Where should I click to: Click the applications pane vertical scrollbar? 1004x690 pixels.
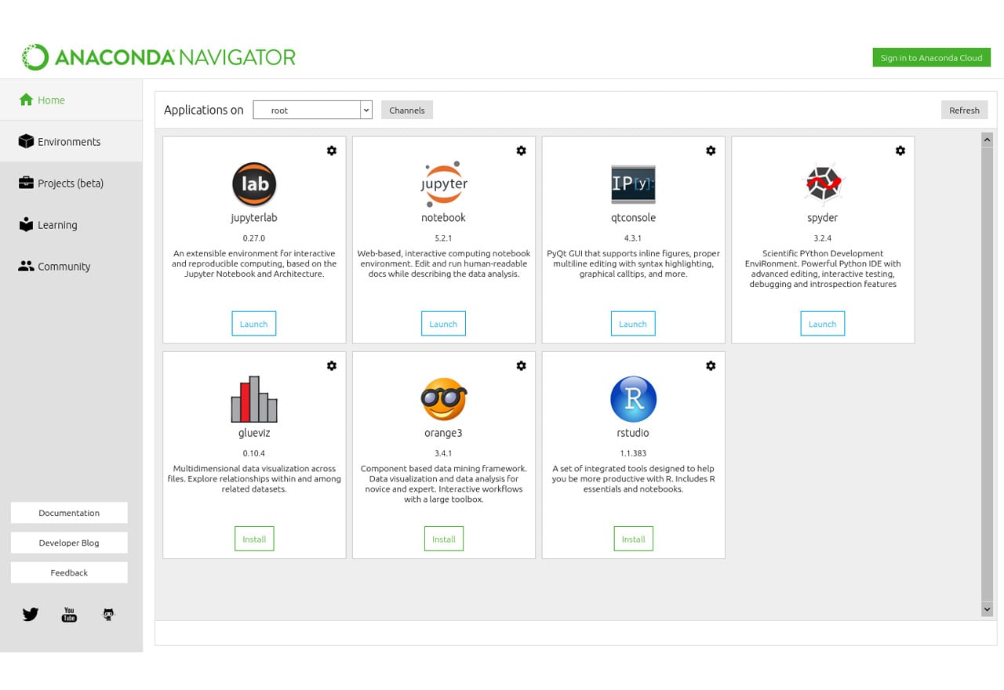[988, 374]
